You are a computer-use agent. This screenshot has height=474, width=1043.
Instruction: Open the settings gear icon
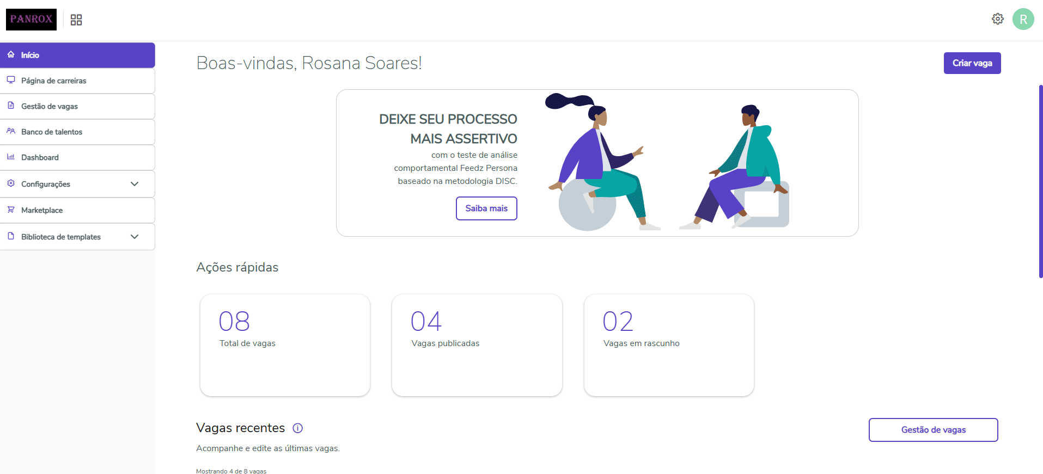tap(997, 19)
